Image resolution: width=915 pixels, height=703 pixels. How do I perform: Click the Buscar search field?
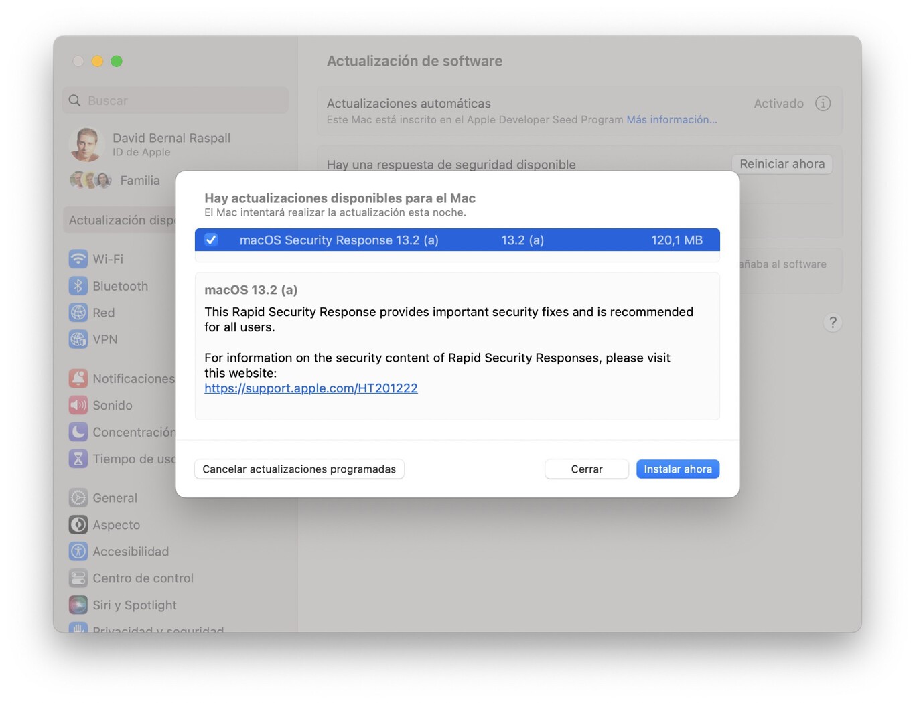[x=175, y=100]
